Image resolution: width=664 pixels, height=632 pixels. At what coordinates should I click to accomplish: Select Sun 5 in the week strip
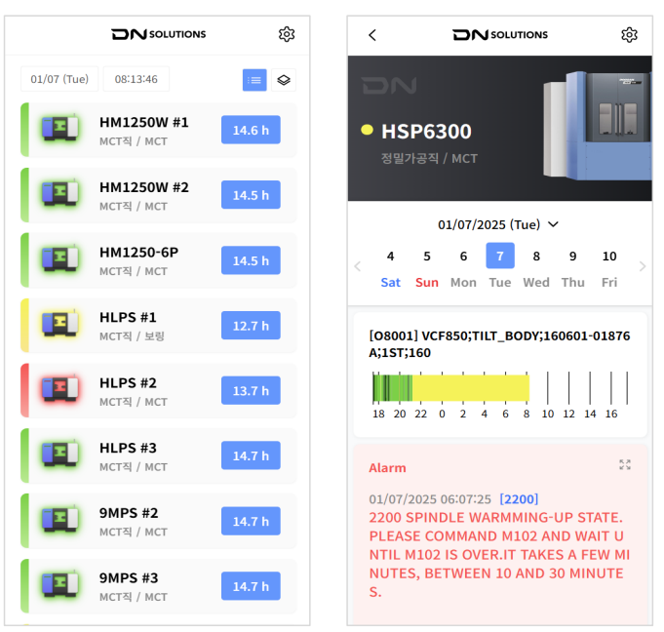[426, 267]
